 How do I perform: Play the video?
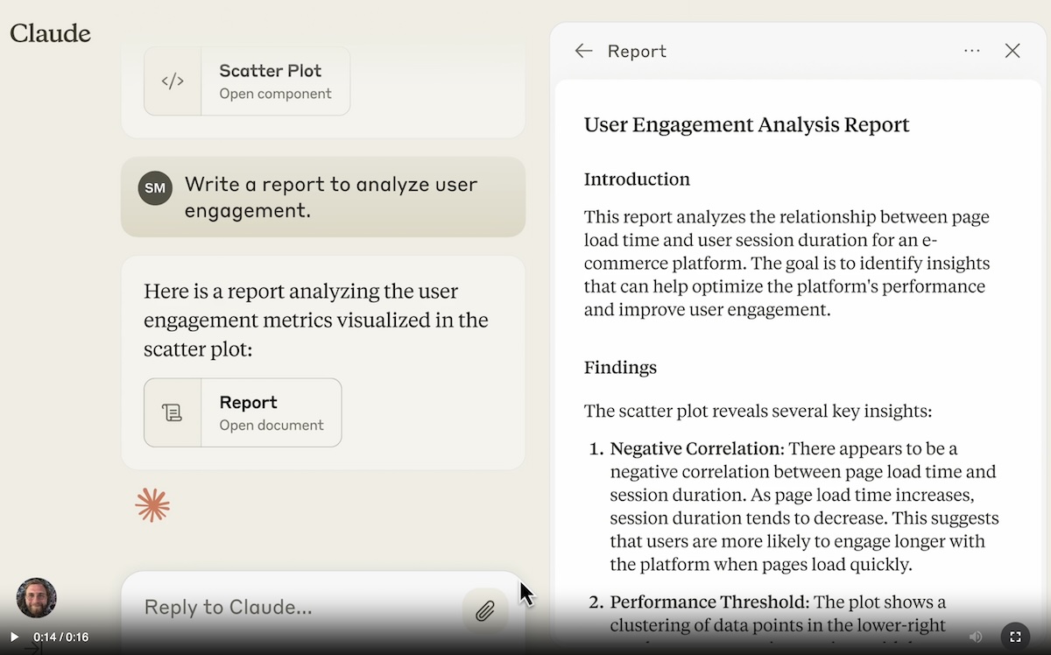coord(14,637)
